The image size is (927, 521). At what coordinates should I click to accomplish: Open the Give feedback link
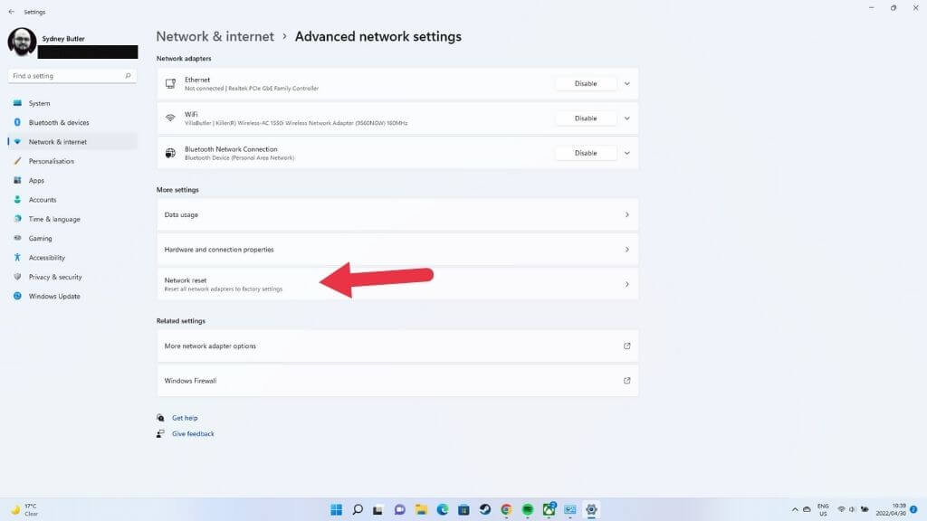[193, 433]
